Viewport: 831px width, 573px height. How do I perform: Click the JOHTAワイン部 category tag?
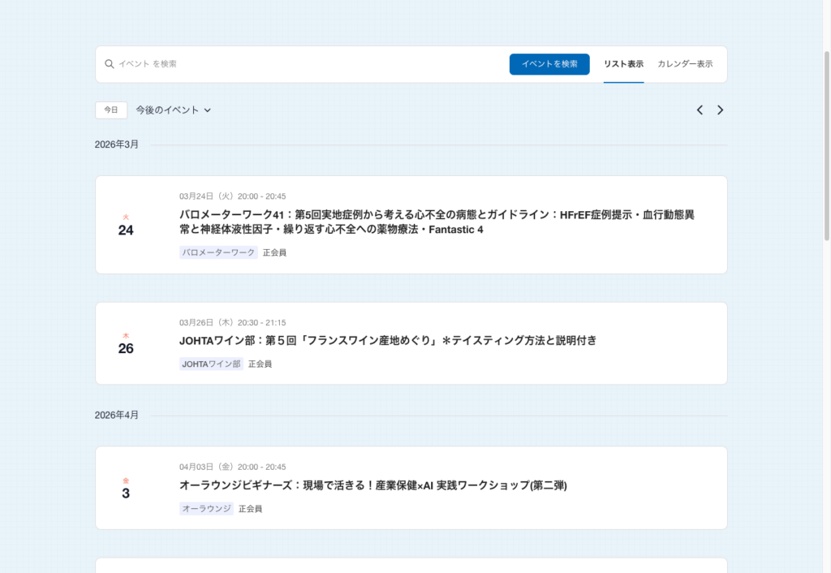(211, 364)
